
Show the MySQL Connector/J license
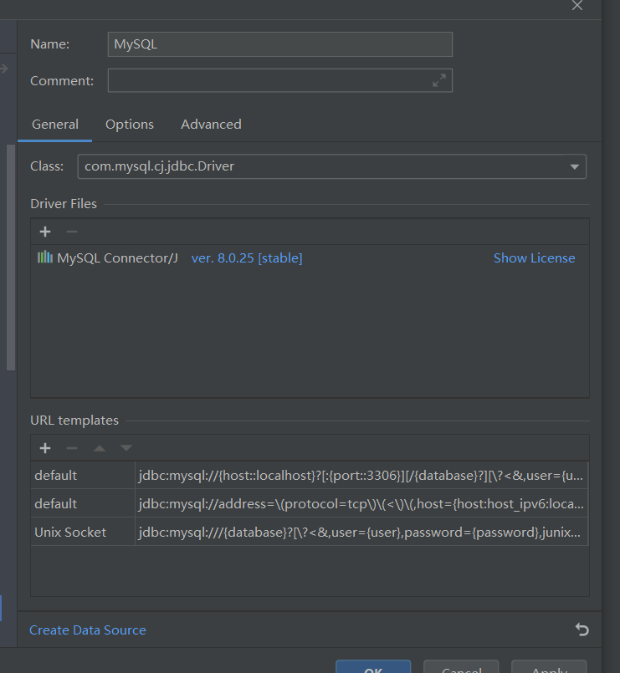click(534, 257)
